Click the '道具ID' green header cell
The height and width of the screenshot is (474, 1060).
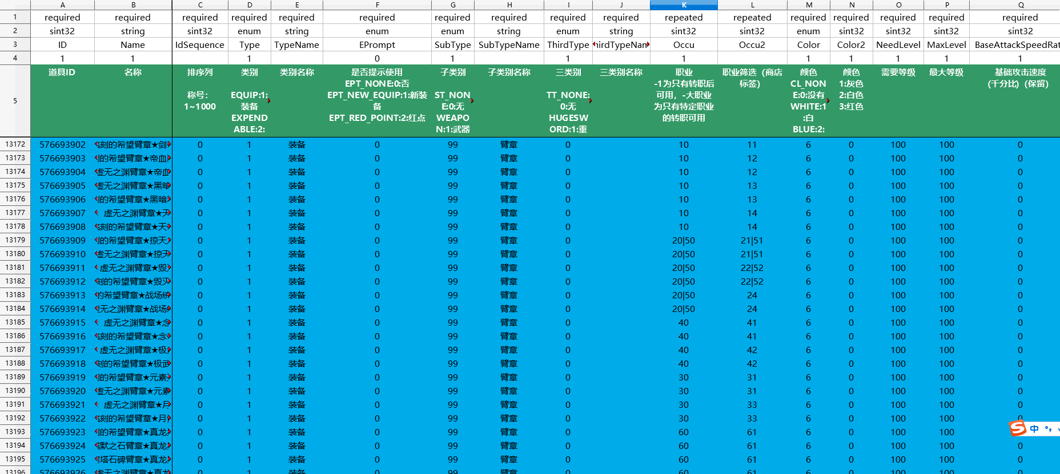tap(62, 101)
